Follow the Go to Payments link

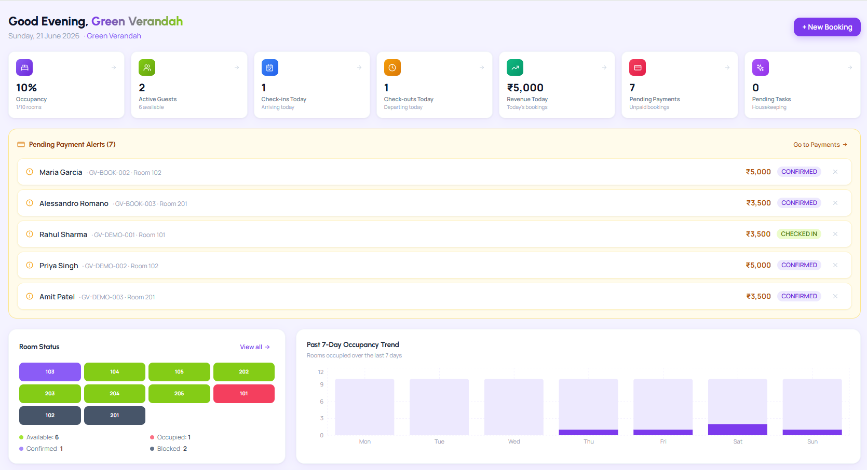[x=820, y=145]
